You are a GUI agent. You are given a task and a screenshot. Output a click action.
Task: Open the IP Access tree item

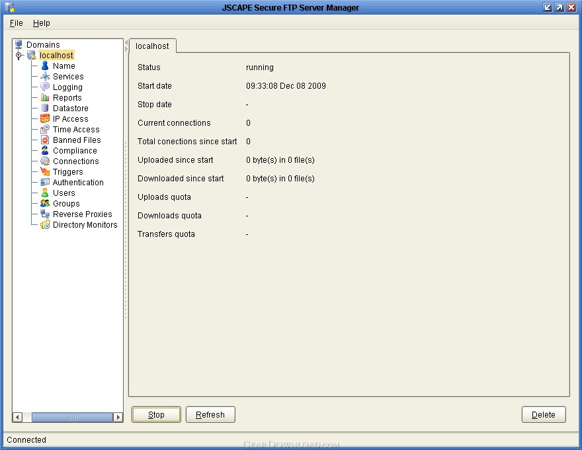pos(71,119)
